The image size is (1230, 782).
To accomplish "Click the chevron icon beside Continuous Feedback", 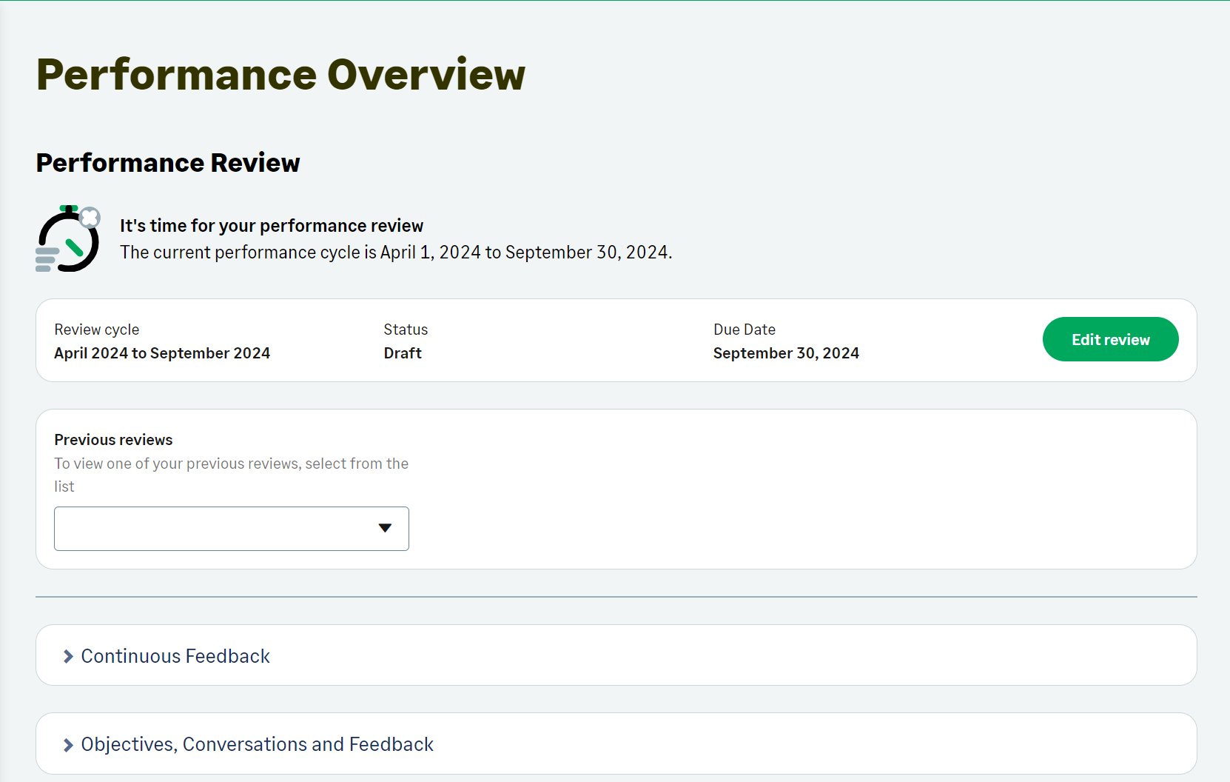I will [68, 657].
